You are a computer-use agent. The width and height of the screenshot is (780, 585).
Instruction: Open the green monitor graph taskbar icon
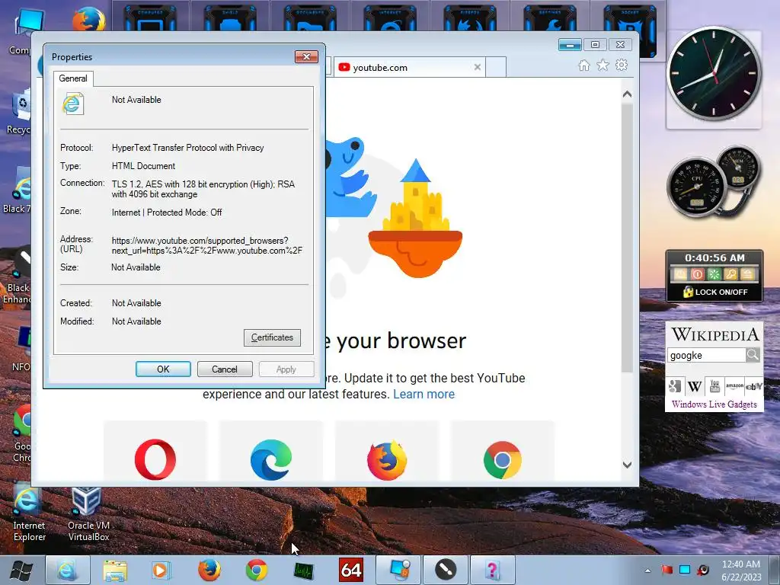pos(303,571)
